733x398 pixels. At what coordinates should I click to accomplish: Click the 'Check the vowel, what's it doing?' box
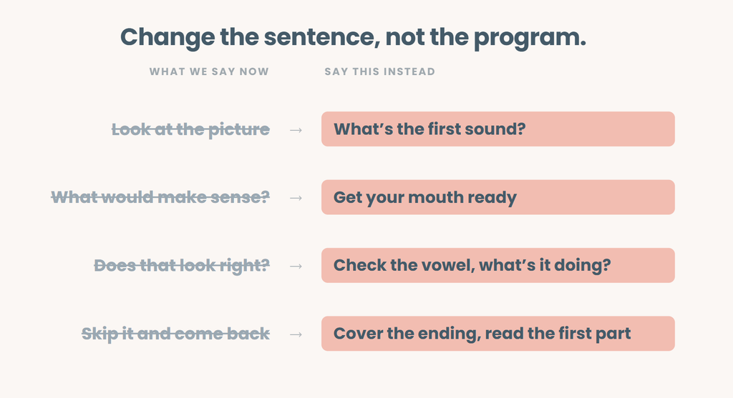(498, 265)
